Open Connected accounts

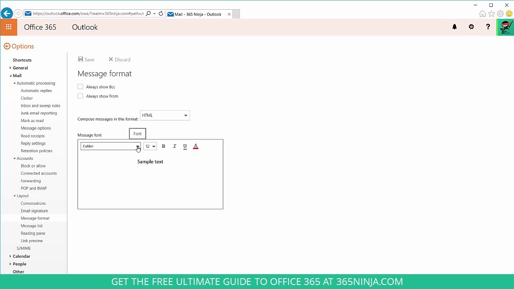pos(39,173)
